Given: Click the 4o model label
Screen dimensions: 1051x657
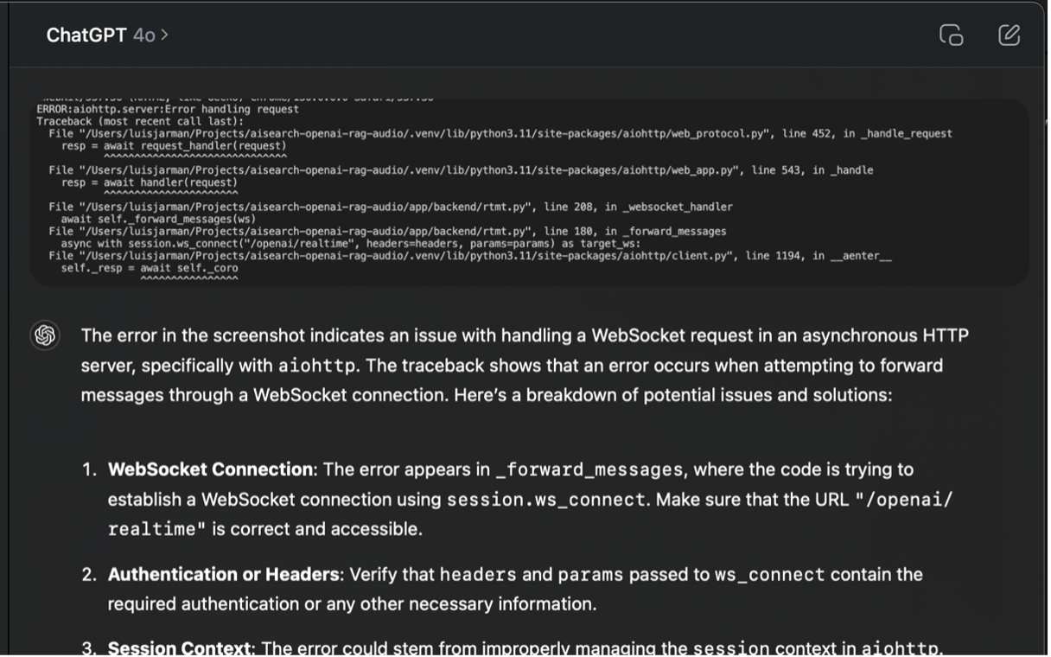Looking at the screenshot, I should (144, 35).
